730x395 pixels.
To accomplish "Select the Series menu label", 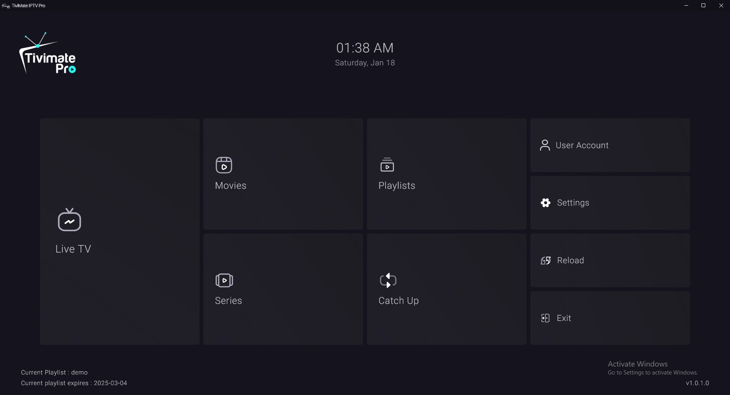I will coord(229,301).
